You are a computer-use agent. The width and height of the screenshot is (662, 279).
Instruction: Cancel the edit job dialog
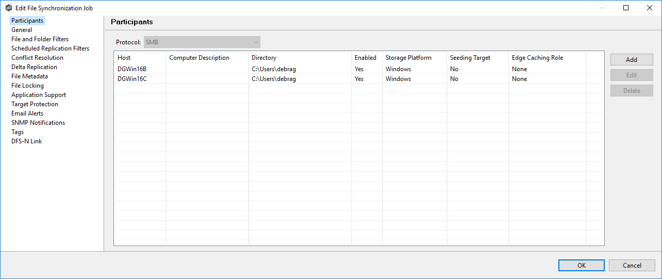tap(632, 266)
